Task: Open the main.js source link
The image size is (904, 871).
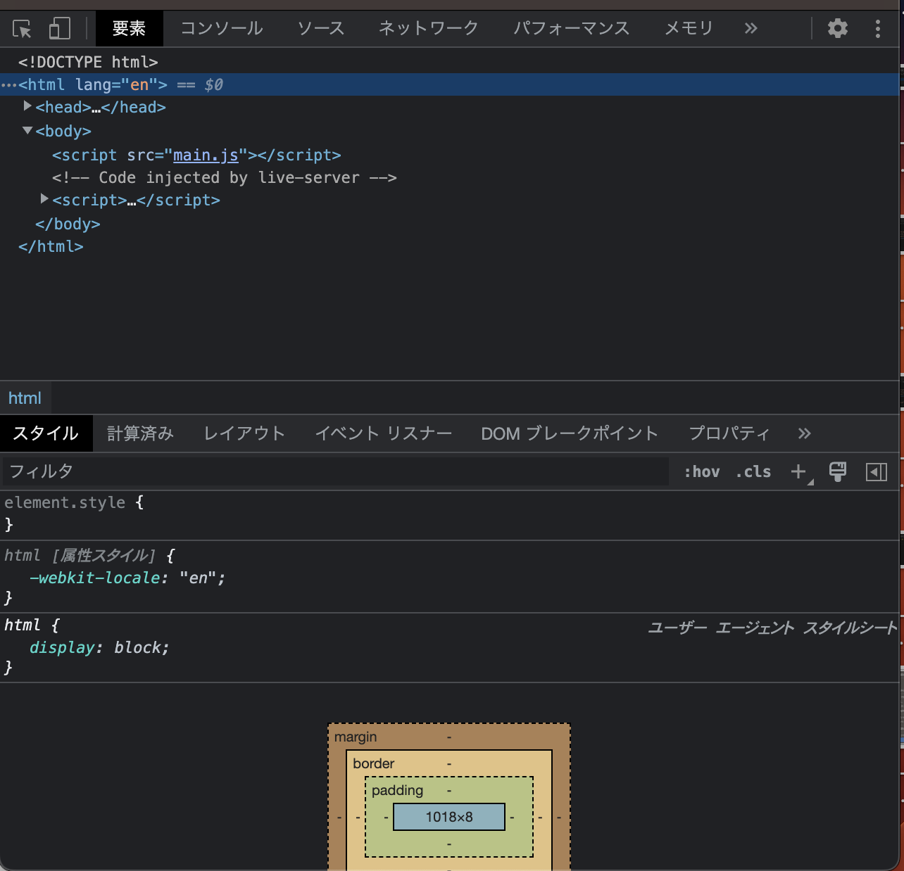Action: click(x=205, y=155)
